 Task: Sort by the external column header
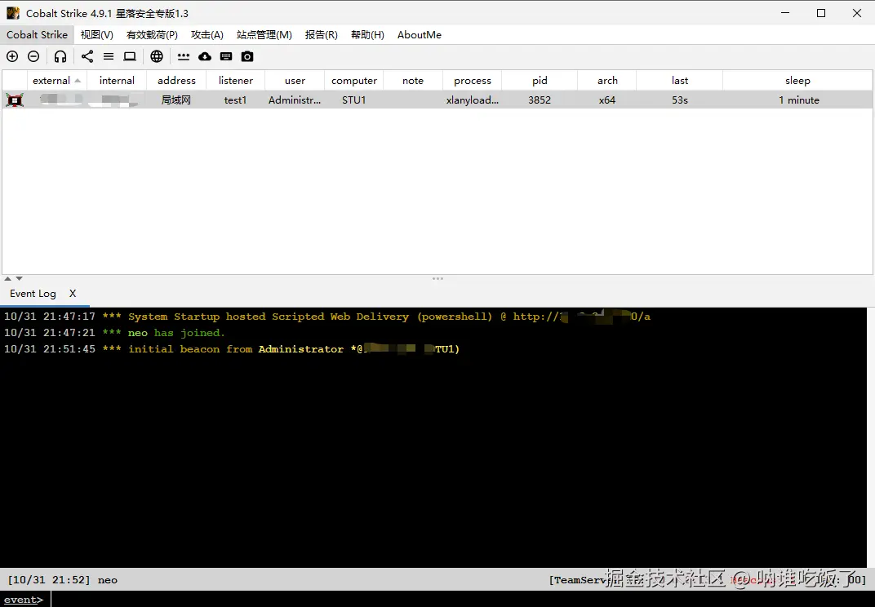57,80
